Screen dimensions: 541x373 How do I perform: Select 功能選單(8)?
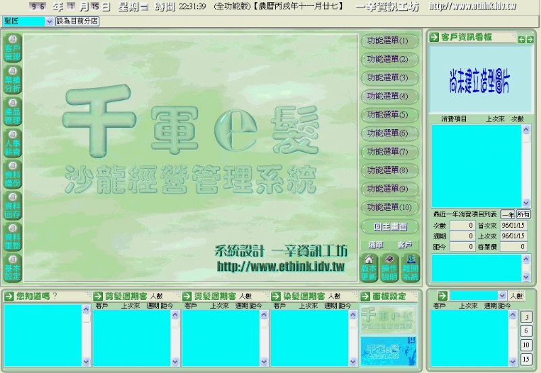click(x=390, y=170)
